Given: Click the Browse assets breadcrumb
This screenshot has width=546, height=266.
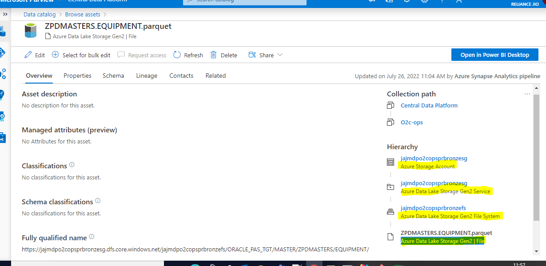Looking at the screenshot, I should pos(83,15).
